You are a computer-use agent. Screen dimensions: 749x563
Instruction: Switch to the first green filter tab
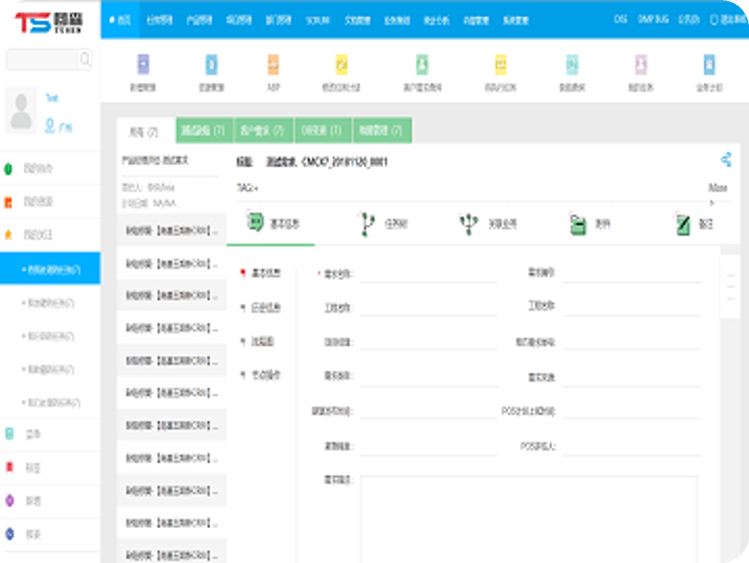(x=204, y=130)
